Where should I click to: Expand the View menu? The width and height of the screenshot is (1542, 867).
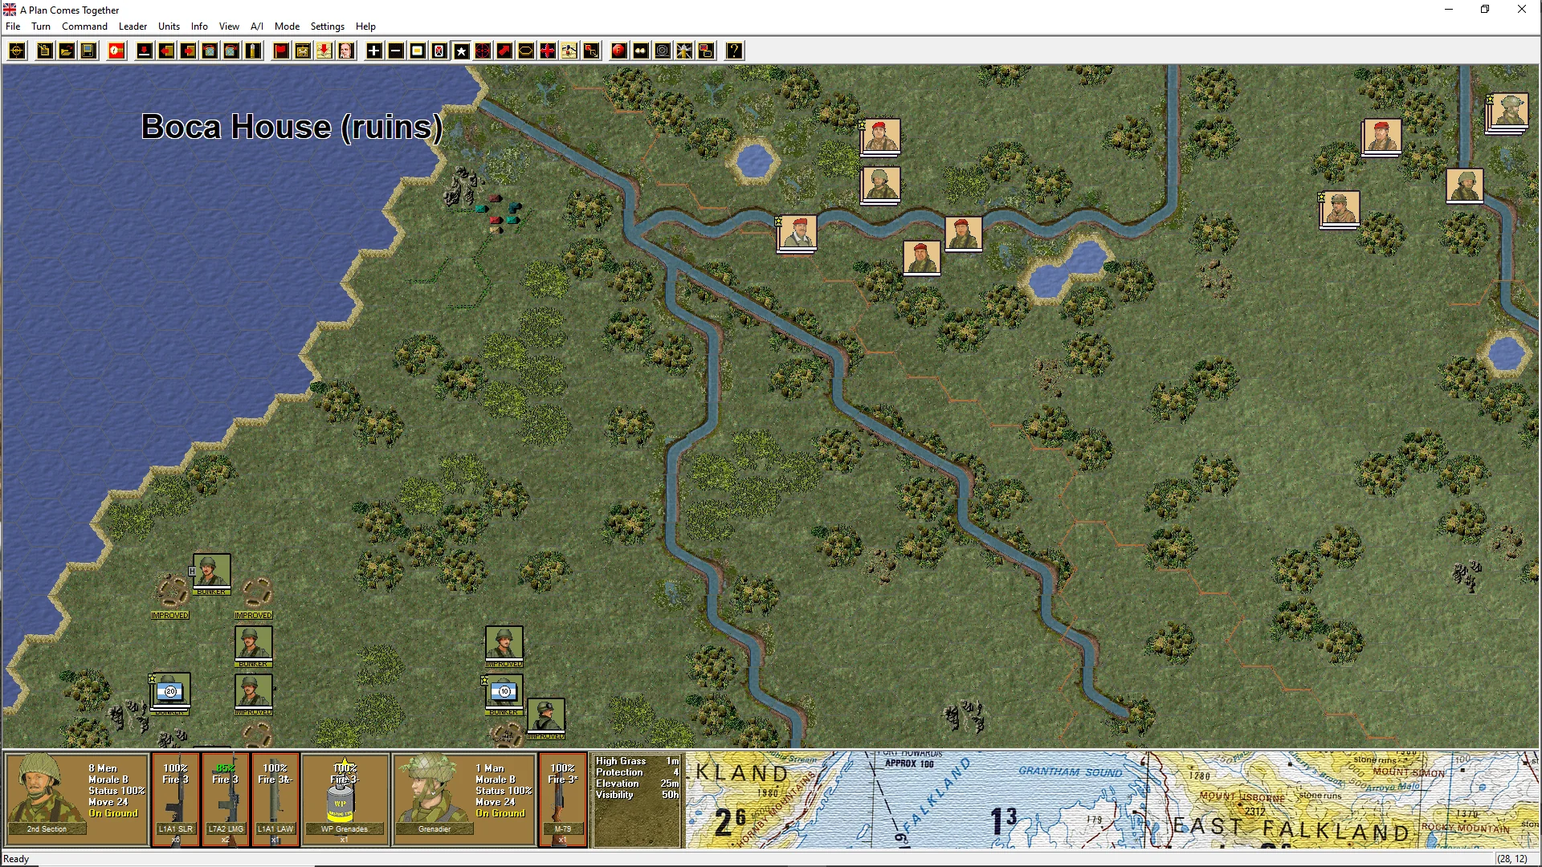click(229, 26)
